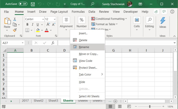178x109 pixels.
Task: Click the Redo arrow icon
Action: coord(49,4)
